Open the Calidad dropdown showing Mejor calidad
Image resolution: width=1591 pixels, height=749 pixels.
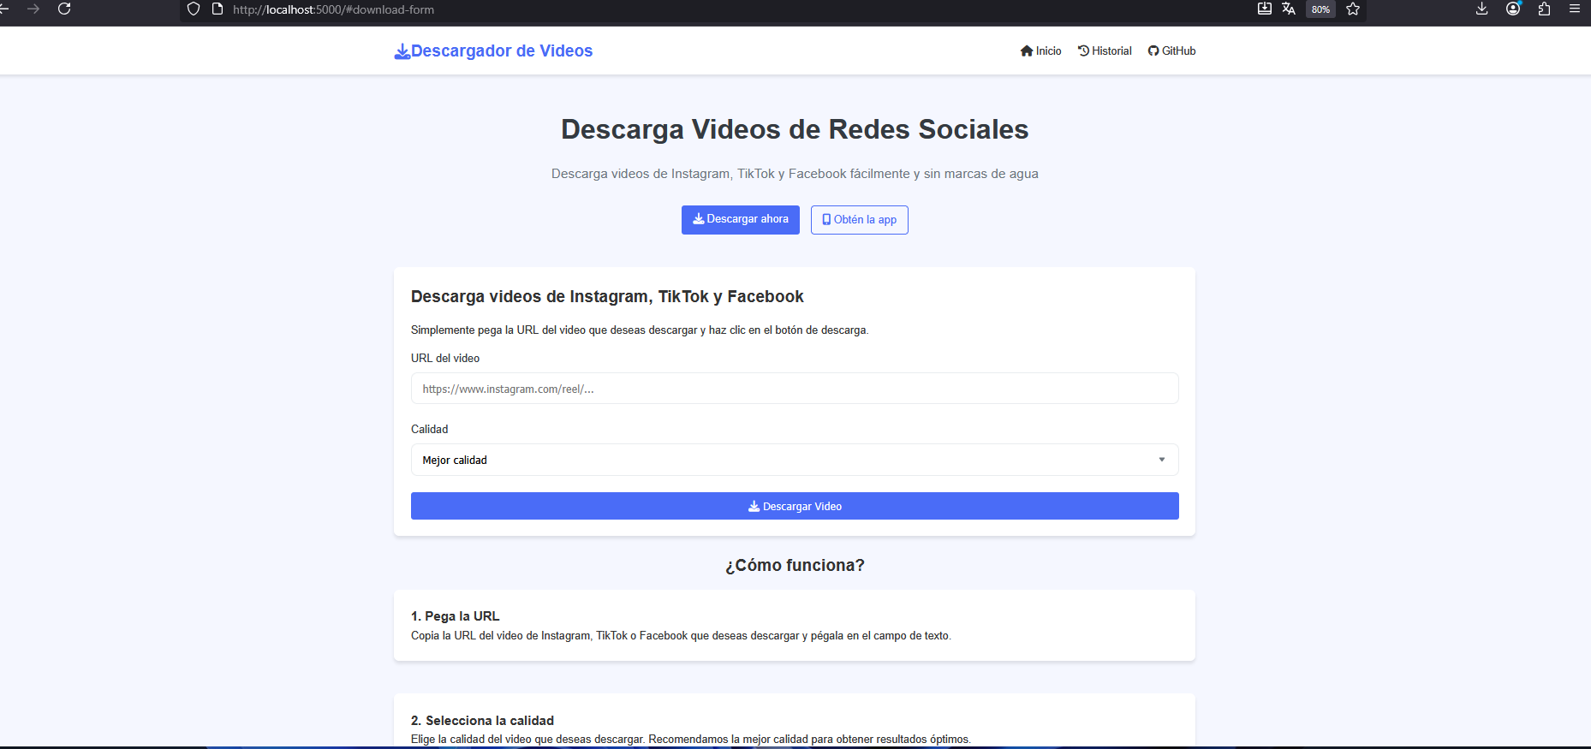click(795, 460)
